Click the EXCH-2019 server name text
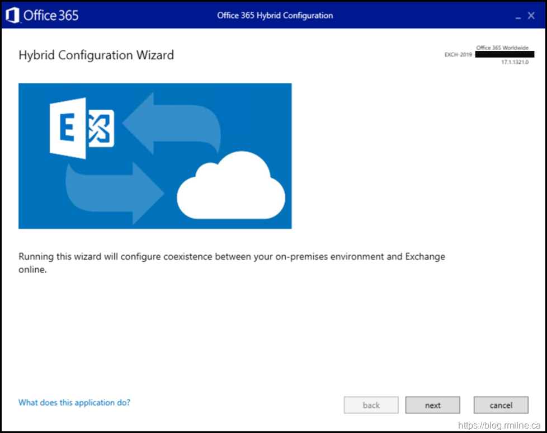The width and height of the screenshot is (547, 433). (458, 55)
